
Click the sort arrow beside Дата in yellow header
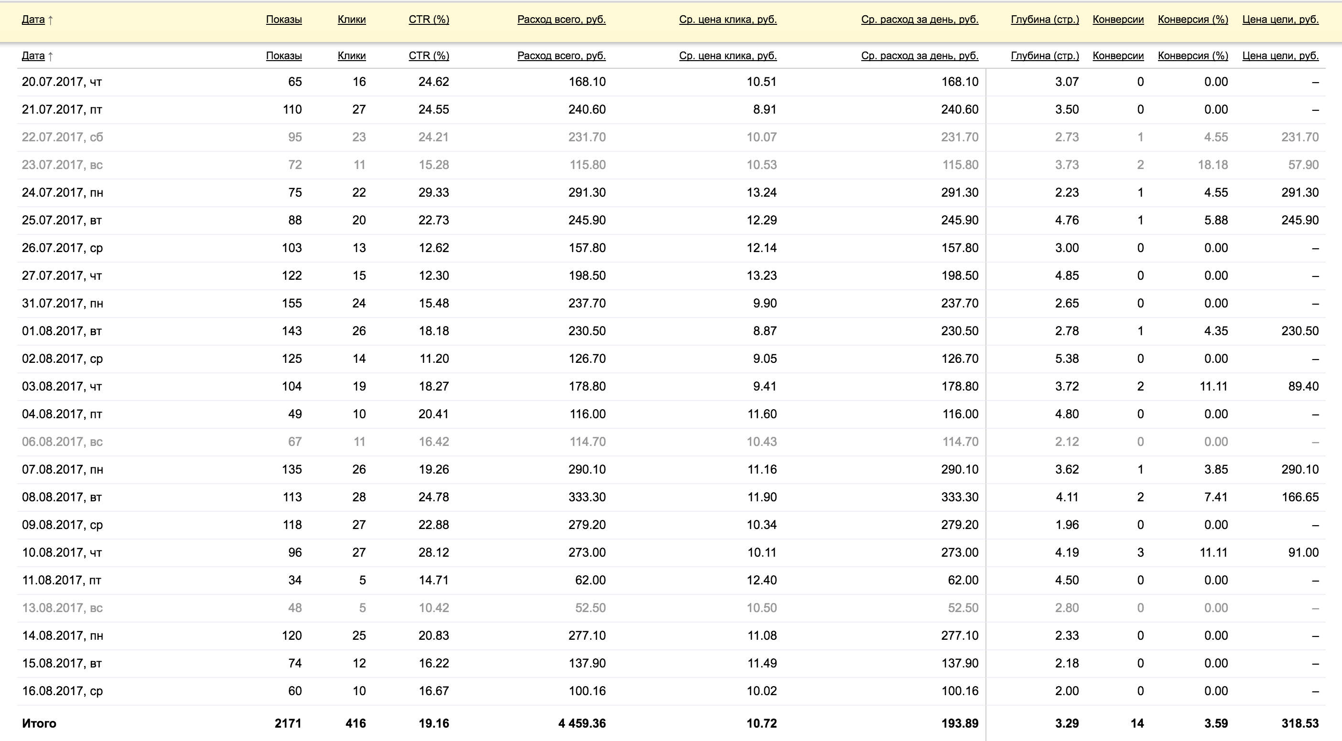pyautogui.click(x=51, y=21)
